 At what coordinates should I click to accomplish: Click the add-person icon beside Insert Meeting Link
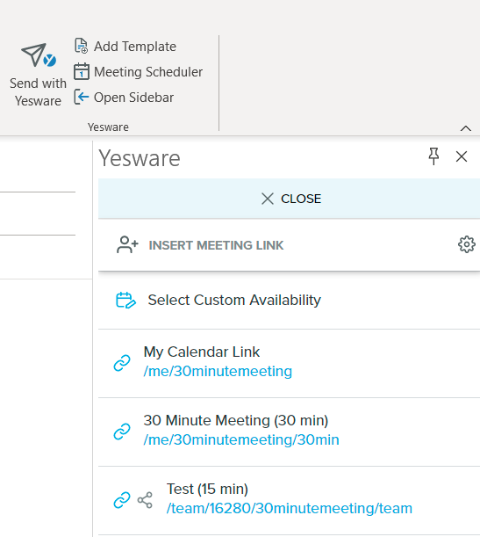(127, 245)
